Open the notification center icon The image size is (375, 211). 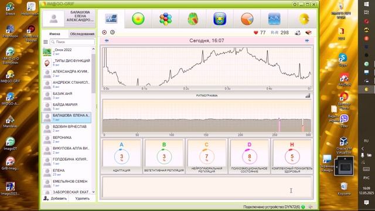(x=366, y=203)
